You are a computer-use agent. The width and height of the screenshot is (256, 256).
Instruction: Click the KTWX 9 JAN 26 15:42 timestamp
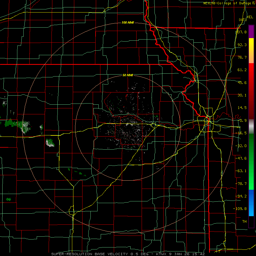point(180,254)
